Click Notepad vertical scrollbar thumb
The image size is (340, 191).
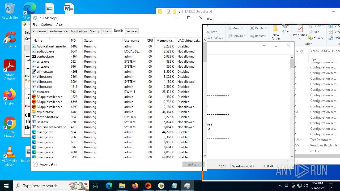click(292, 64)
